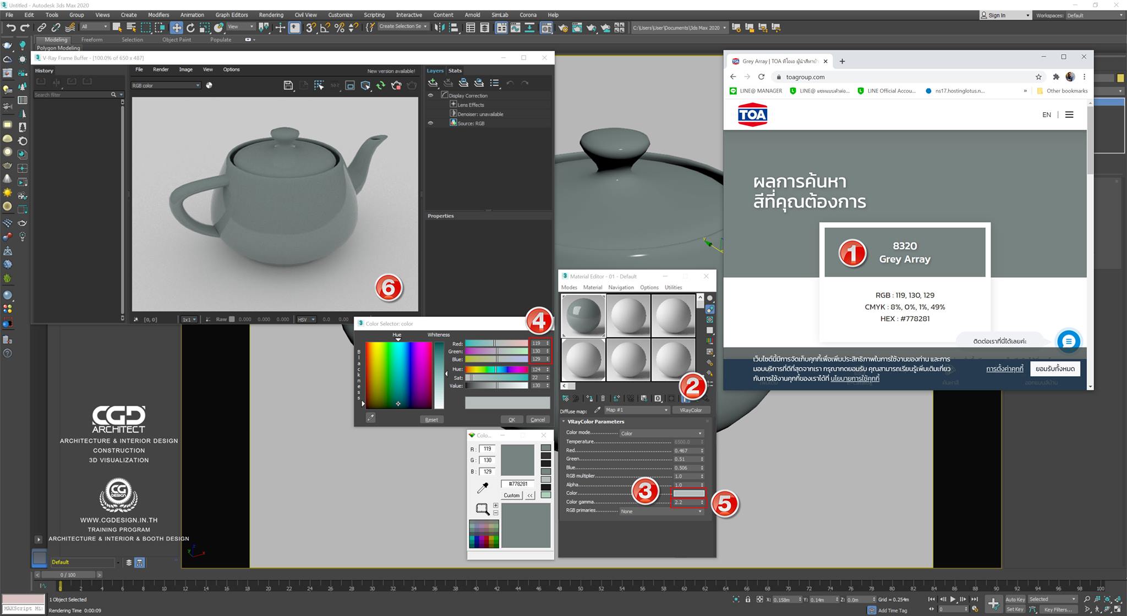This screenshot has height=616, width=1127.
Task: Select the Move transform tool
Action: click(176, 28)
